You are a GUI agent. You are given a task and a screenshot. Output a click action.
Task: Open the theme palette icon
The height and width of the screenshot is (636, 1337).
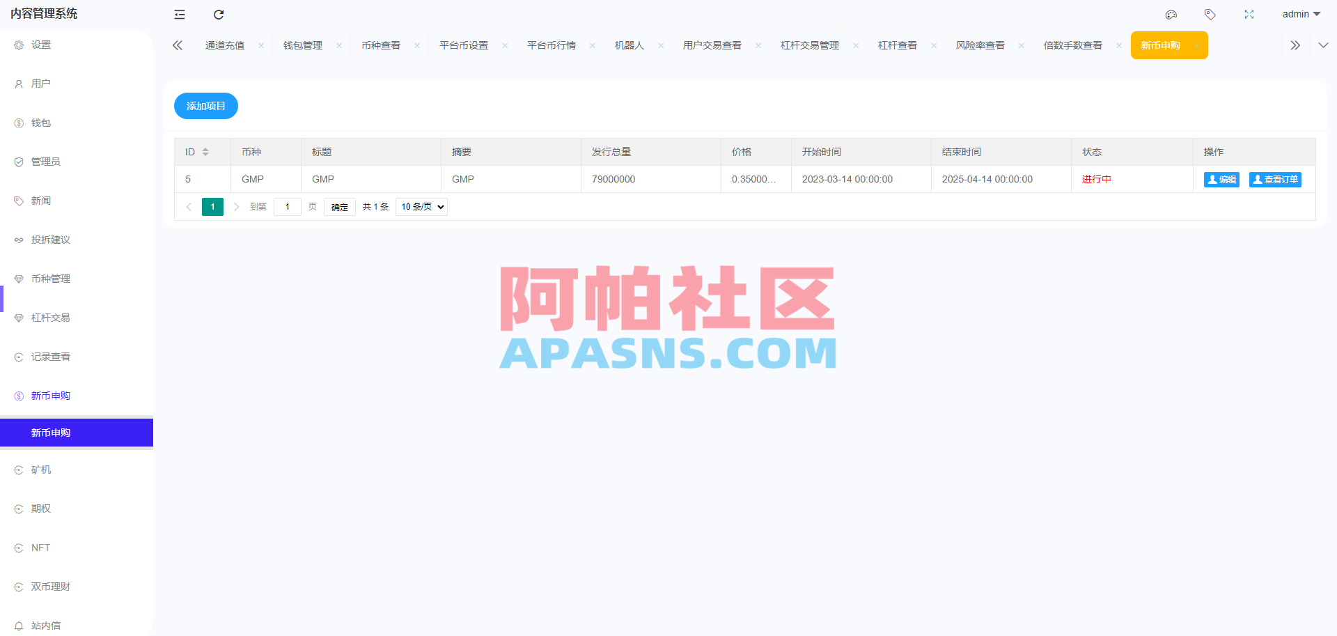pyautogui.click(x=1171, y=14)
